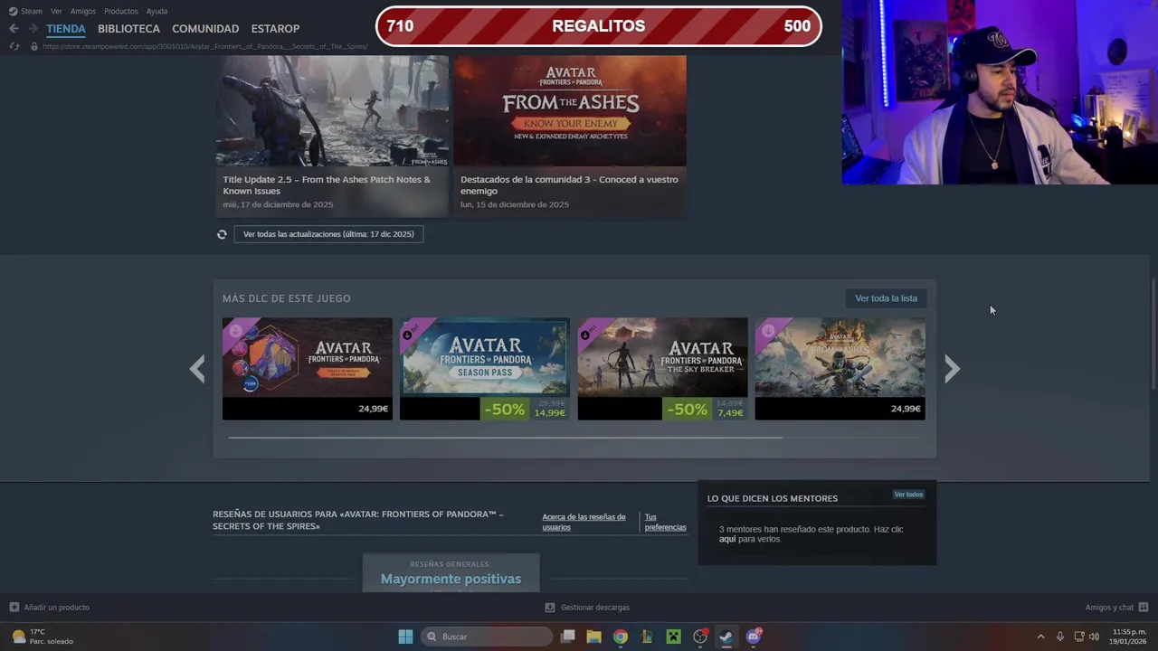Viewport: 1158px width, 651px height.
Task: Open 'Gestionar descargas' in bottom bar
Action: [x=594, y=608]
